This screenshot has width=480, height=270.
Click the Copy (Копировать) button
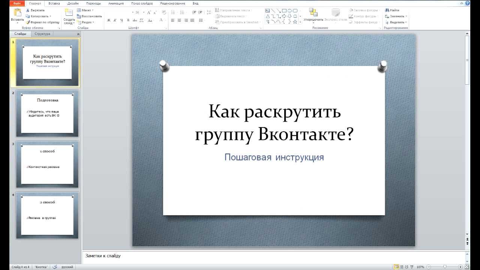pos(38,16)
